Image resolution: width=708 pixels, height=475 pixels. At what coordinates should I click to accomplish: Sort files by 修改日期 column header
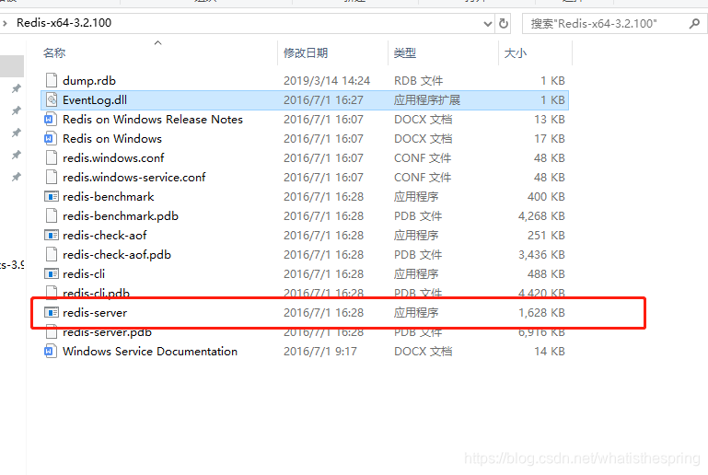[x=306, y=53]
